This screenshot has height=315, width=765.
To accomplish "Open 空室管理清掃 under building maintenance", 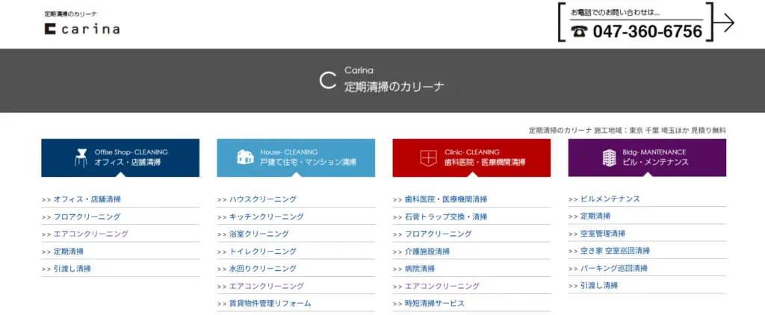I will pyautogui.click(x=602, y=234).
